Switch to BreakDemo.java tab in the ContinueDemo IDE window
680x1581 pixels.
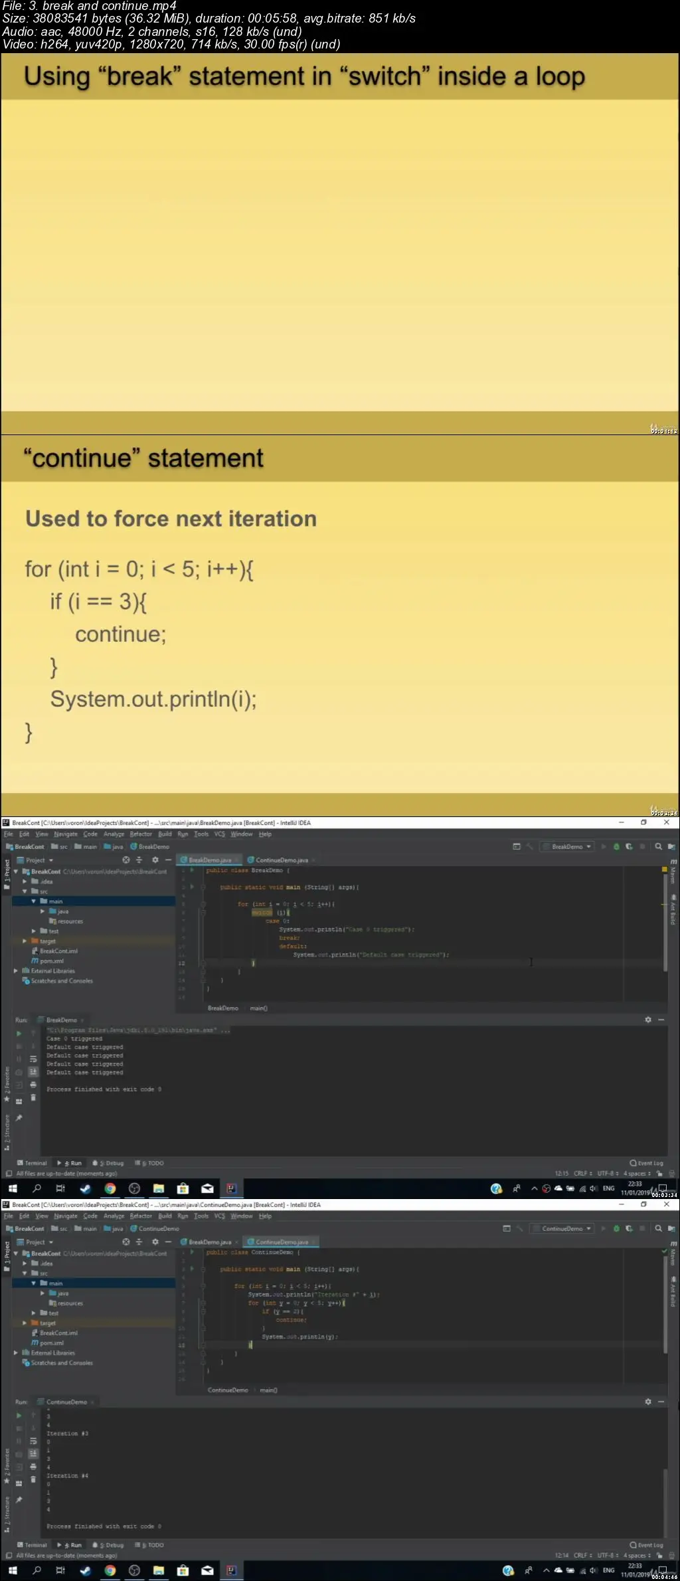tap(210, 1242)
